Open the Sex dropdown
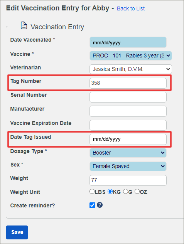 (128, 166)
